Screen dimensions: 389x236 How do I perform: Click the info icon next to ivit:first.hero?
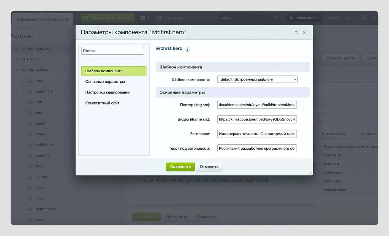[x=188, y=49]
